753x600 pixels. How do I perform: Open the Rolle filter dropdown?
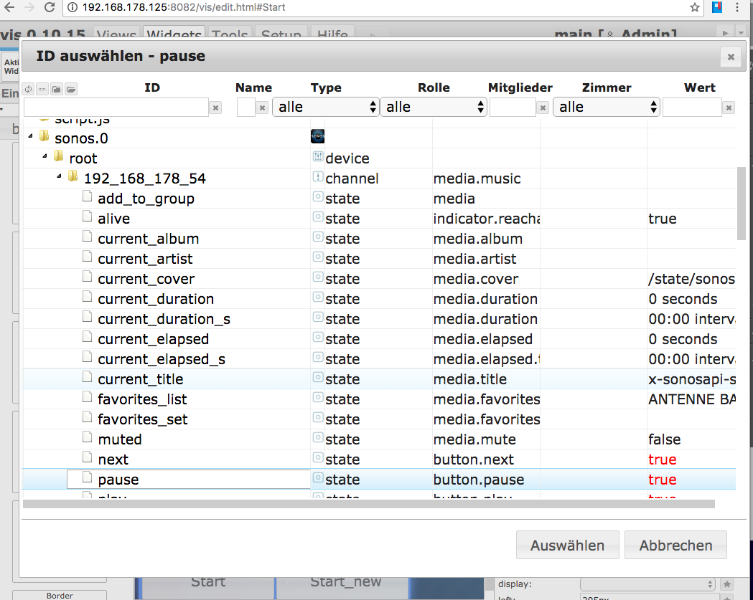tap(433, 107)
